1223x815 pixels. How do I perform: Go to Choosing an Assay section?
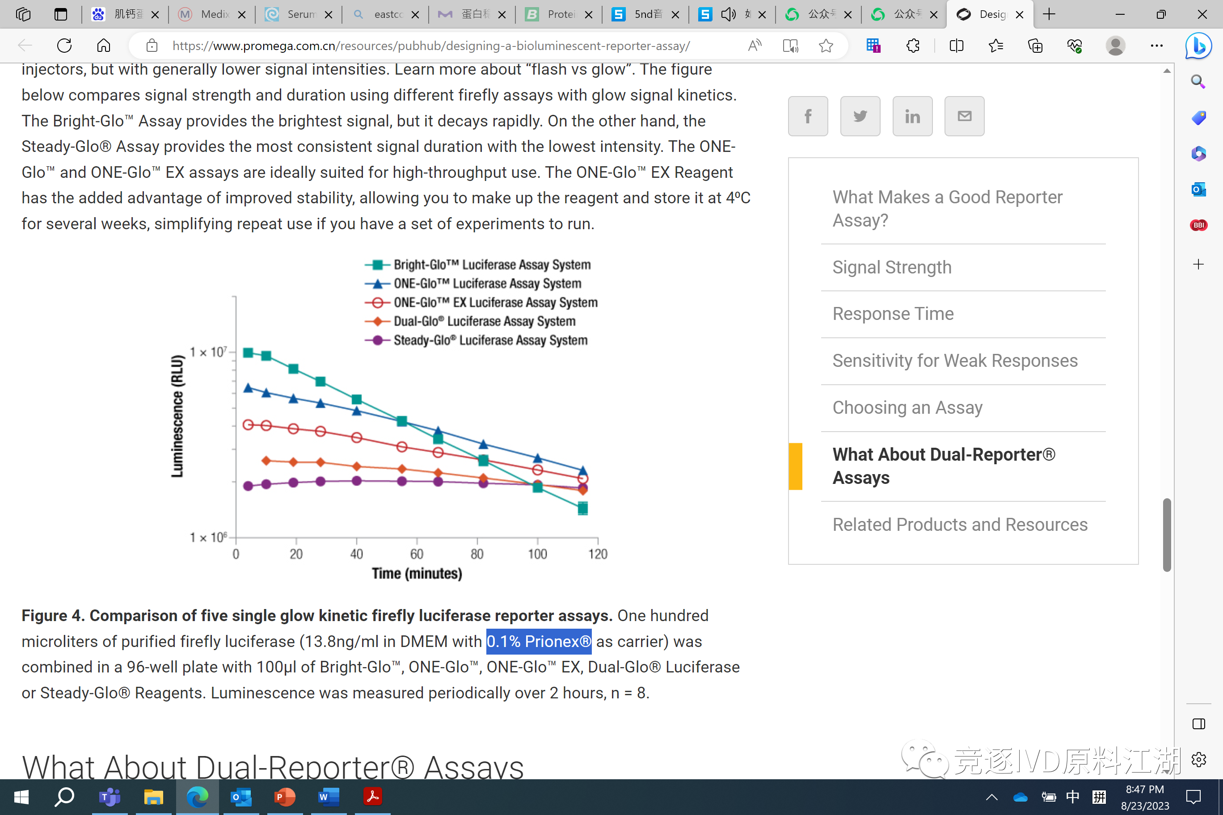pos(907,407)
